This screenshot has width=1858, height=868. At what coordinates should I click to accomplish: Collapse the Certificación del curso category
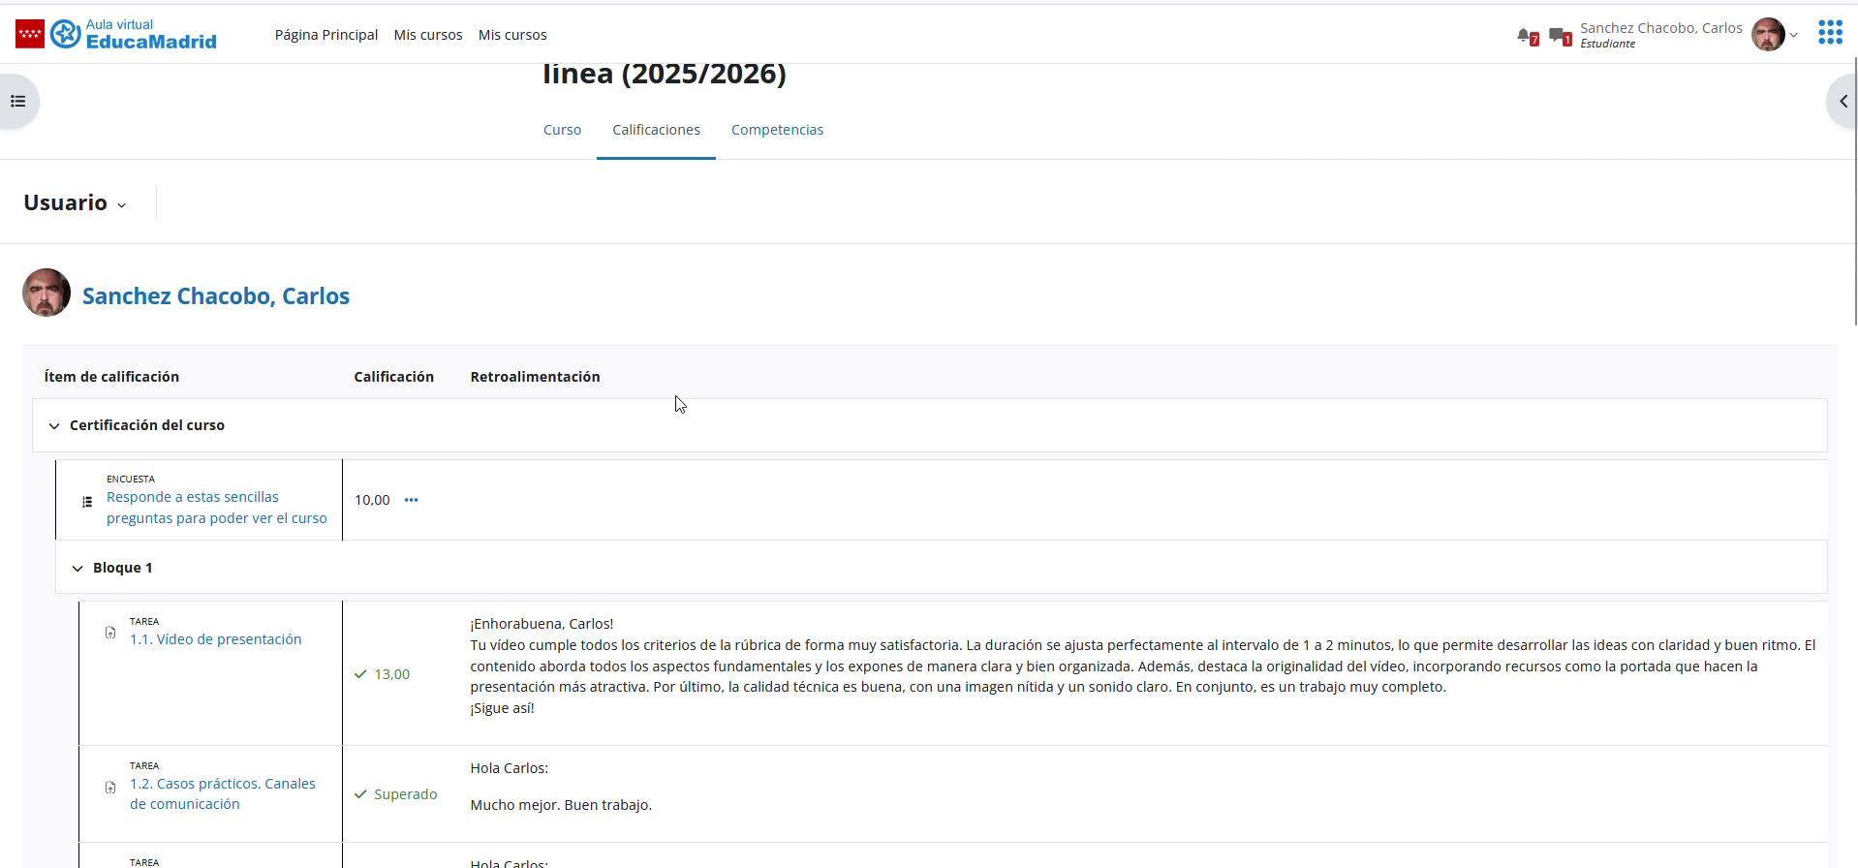pyautogui.click(x=54, y=425)
